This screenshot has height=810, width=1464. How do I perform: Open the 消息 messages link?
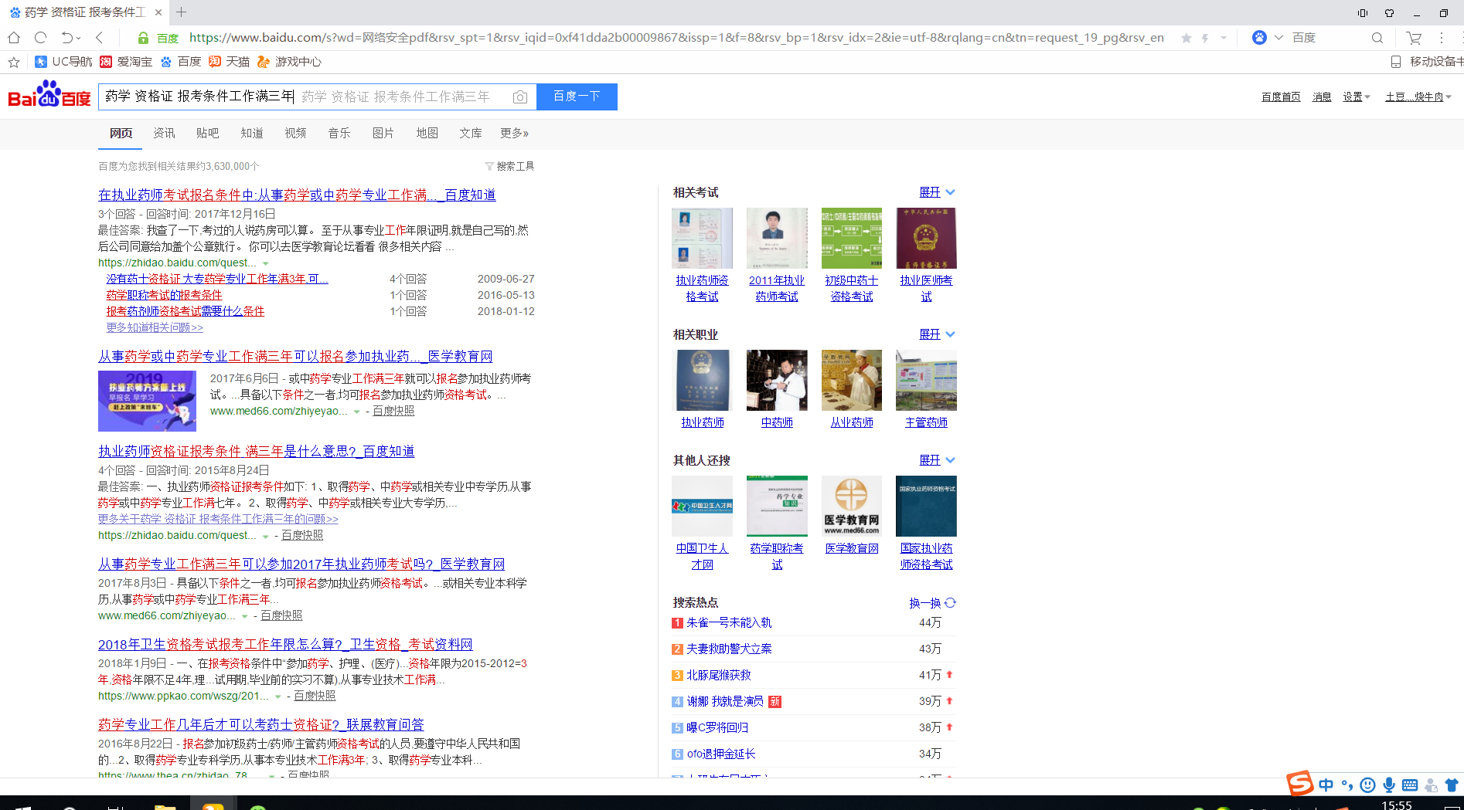click(x=1322, y=97)
